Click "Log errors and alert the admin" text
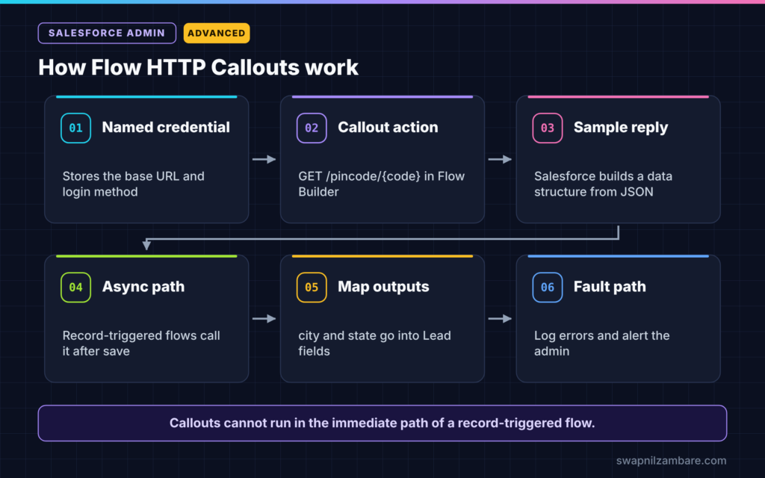Viewport: 765px width, 478px height. 601,344
